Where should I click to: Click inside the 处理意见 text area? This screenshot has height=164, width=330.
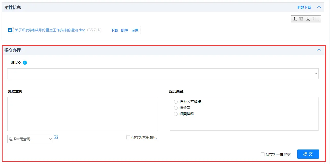[82, 114]
